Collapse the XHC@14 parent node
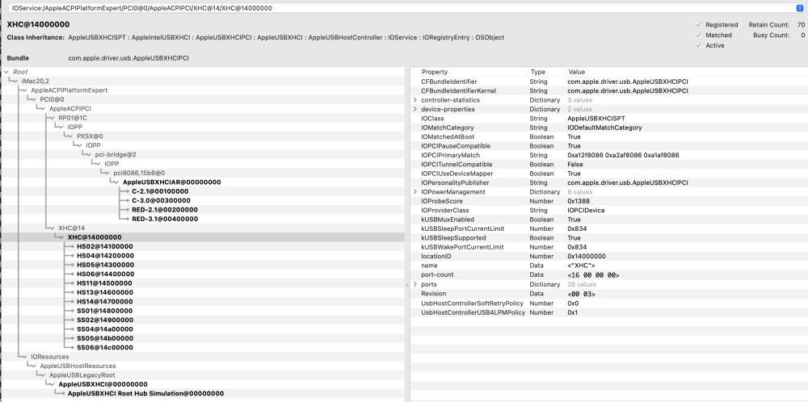 tap(52, 228)
